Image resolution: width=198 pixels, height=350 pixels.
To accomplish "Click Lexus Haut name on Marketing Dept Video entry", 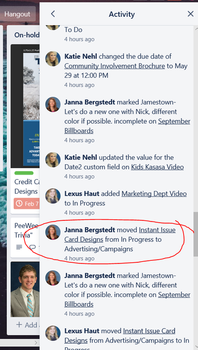I will coord(82,194).
